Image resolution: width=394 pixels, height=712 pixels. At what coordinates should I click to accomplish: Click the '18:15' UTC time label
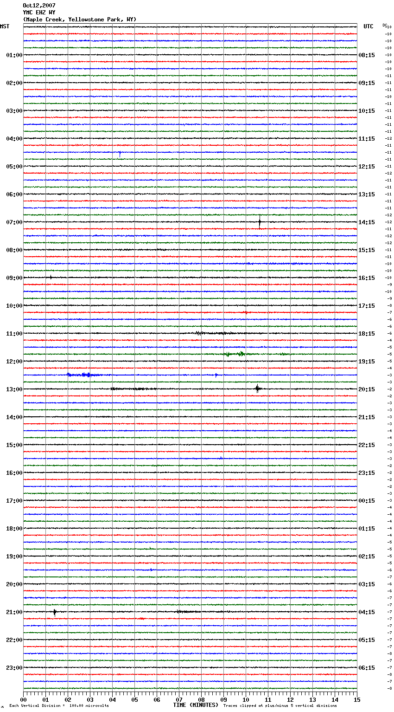coord(367,334)
